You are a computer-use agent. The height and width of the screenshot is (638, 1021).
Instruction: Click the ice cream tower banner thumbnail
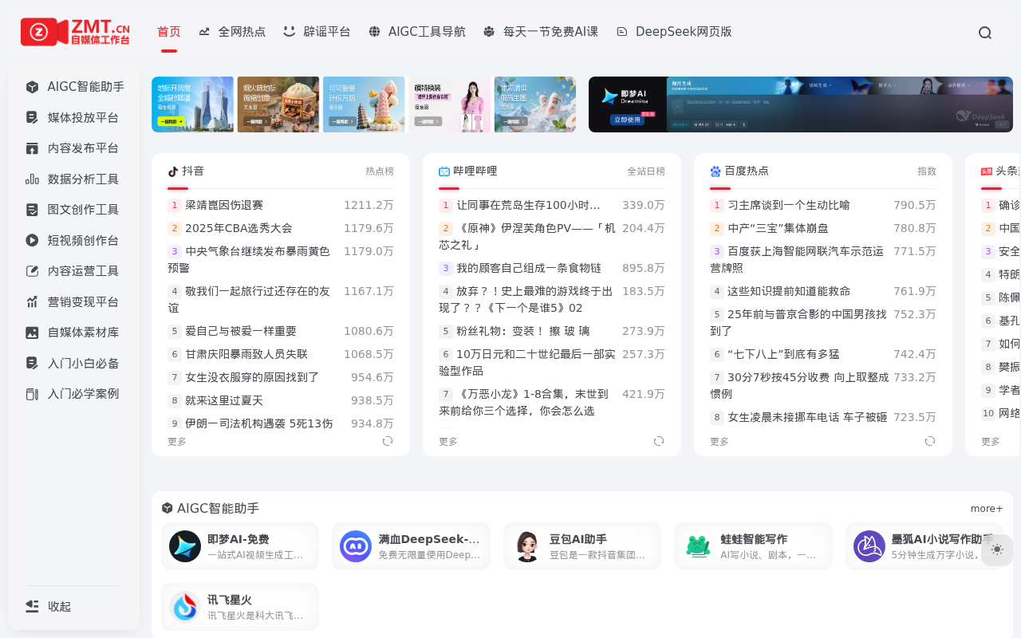click(364, 104)
